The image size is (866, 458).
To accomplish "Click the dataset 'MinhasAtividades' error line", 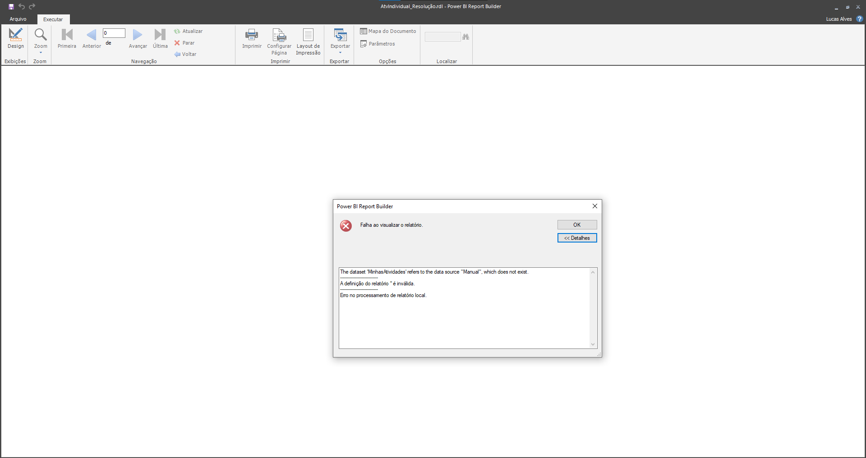I will (x=434, y=272).
